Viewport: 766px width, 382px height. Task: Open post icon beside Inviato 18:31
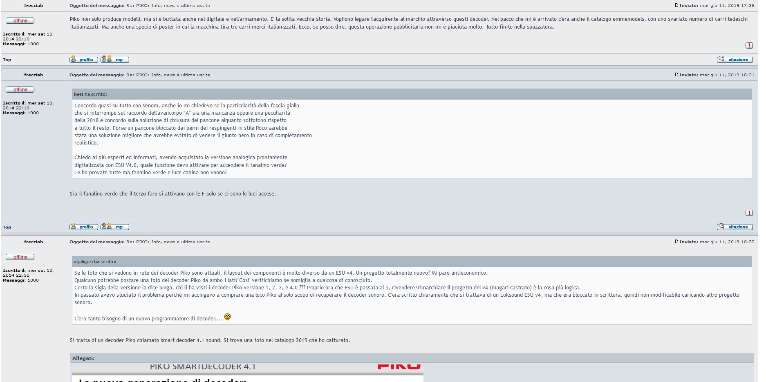(676, 75)
